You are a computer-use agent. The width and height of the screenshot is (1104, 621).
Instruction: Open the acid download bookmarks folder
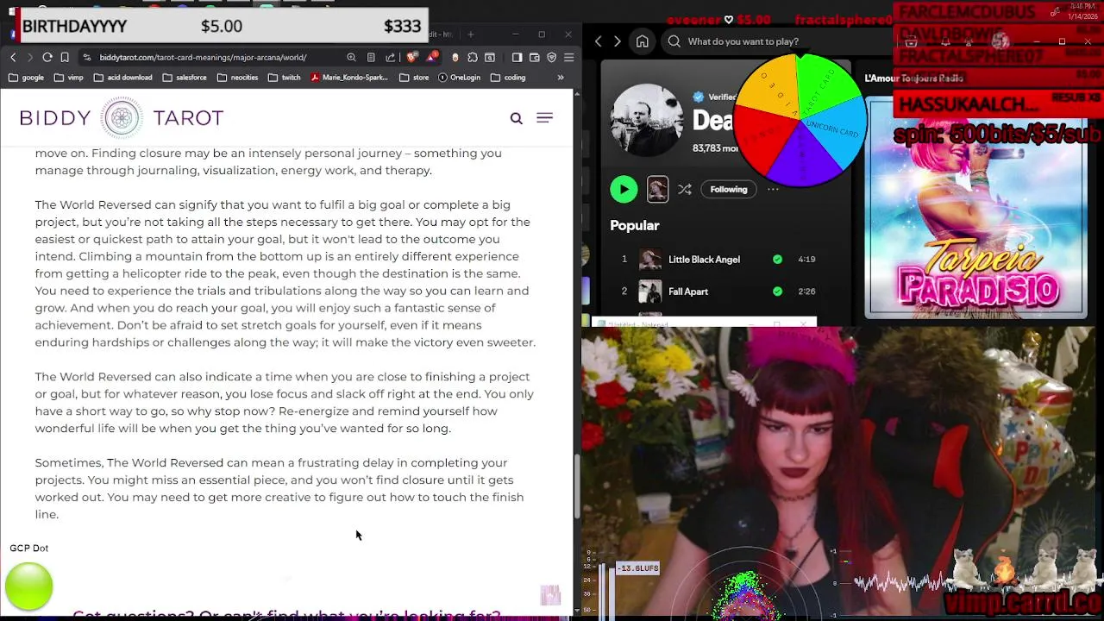tap(122, 78)
